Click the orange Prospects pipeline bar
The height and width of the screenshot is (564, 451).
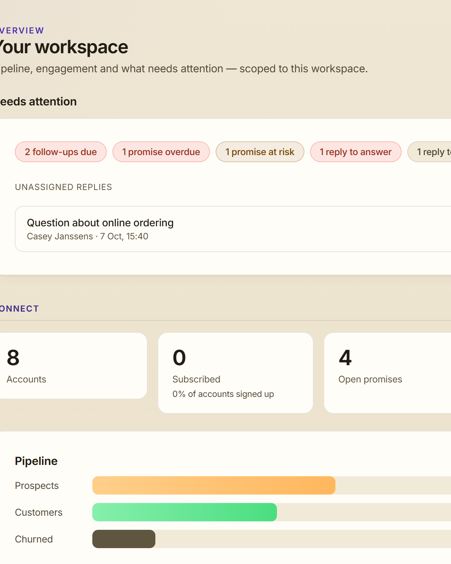coord(214,485)
